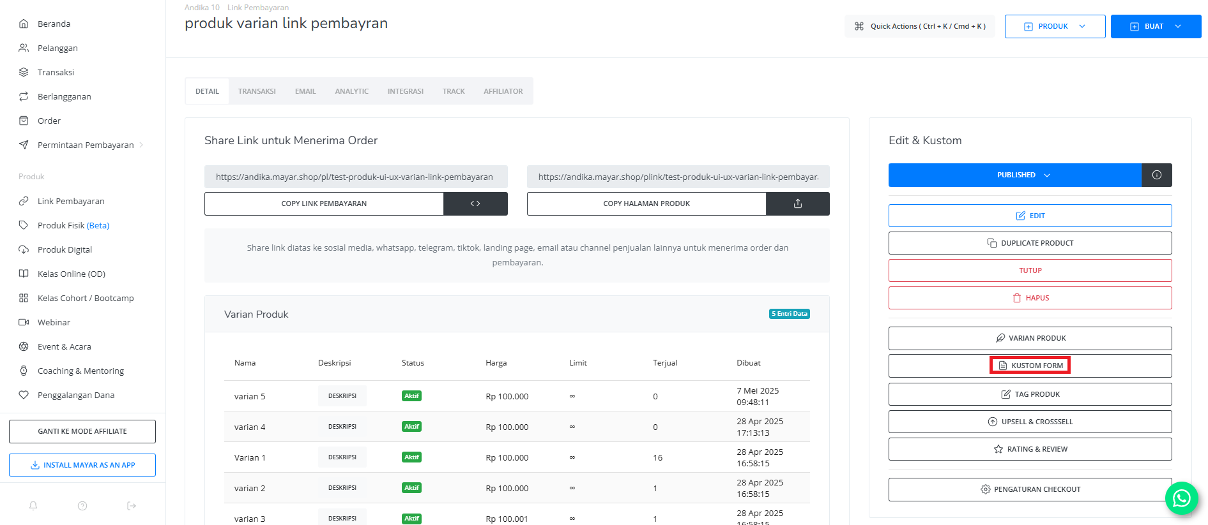Click COPY LINK PEMBAYARAN button
This screenshot has width=1208, height=525.
(x=324, y=203)
